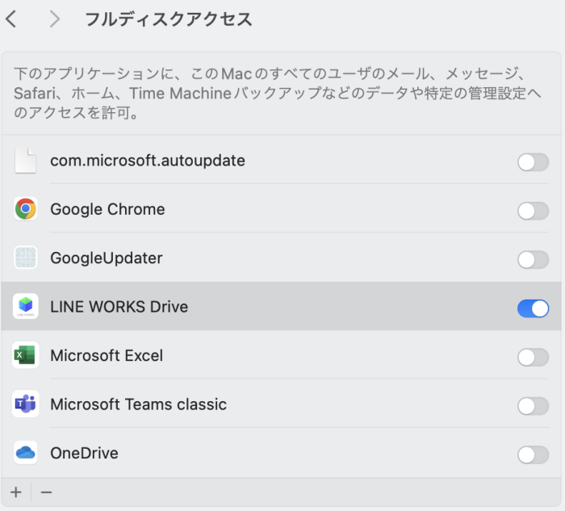Image resolution: width=565 pixels, height=511 pixels.
Task: Select the GoogleUpdater row label
Action: pos(107,258)
